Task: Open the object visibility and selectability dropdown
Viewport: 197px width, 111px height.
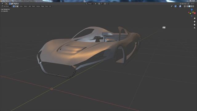Action: point(172,6)
